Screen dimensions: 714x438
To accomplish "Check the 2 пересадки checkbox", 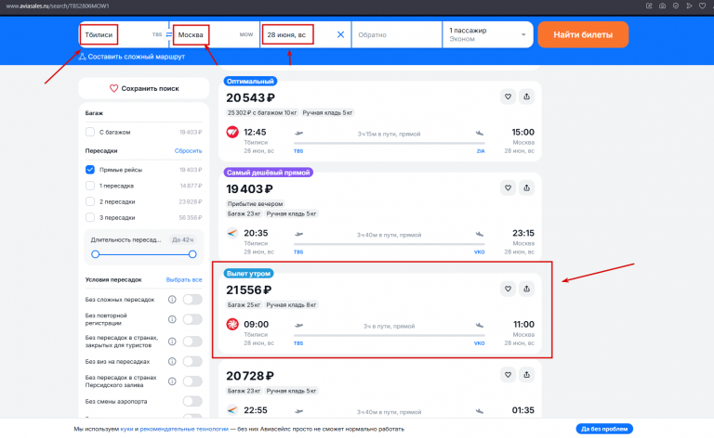I will tap(90, 201).
